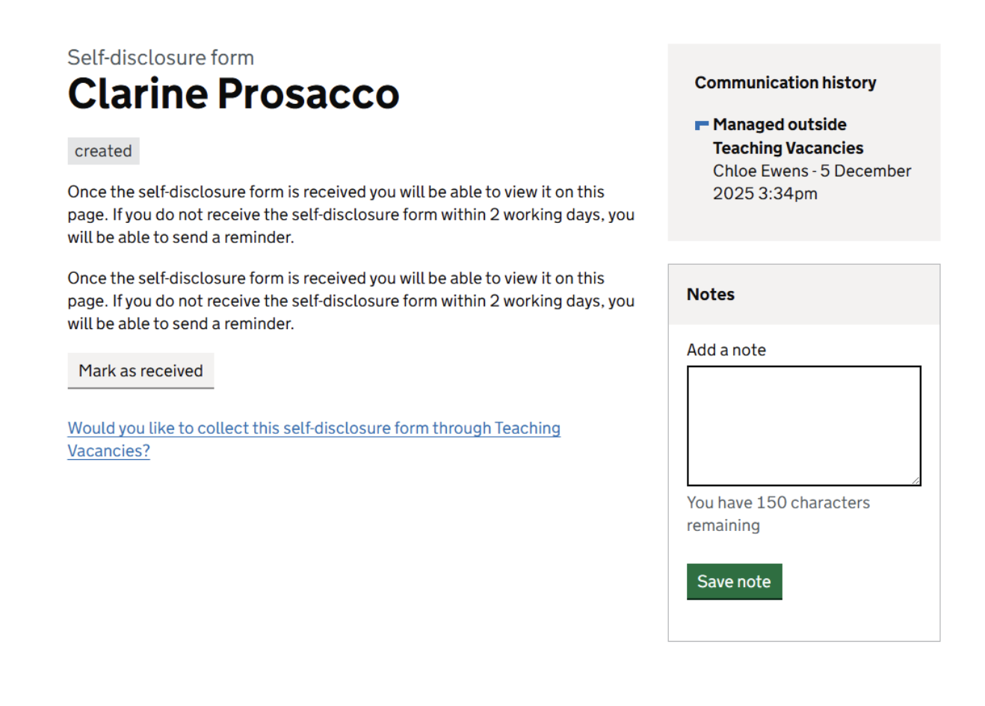Click the word remaining under the note box
This screenshot has width=985, height=706.
click(x=723, y=526)
